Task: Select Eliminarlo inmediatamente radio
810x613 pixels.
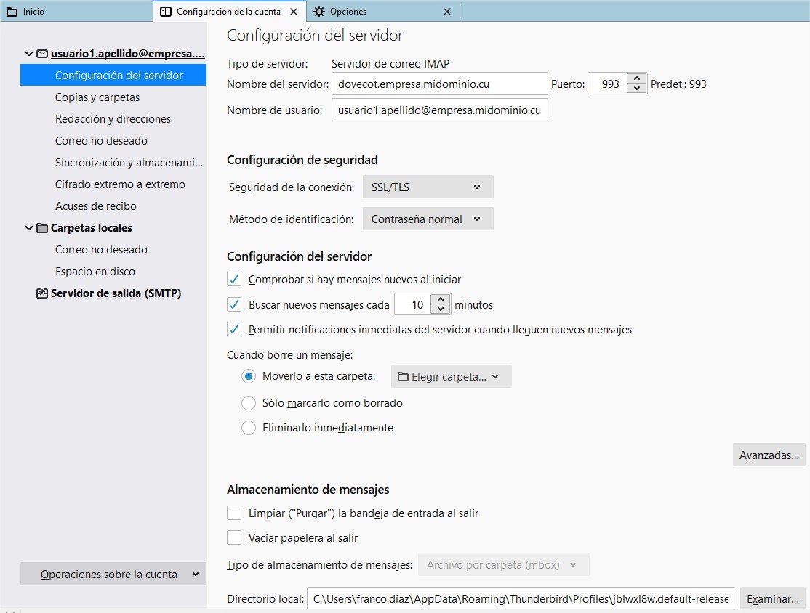Action: pyautogui.click(x=249, y=428)
